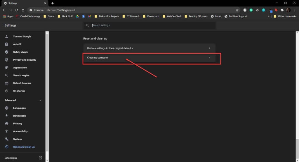
Task: Select Appearance in sidebar
Action: click(20, 68)
